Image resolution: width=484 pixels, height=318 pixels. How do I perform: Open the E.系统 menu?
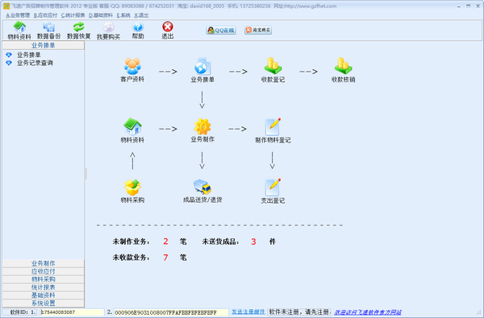123,15
